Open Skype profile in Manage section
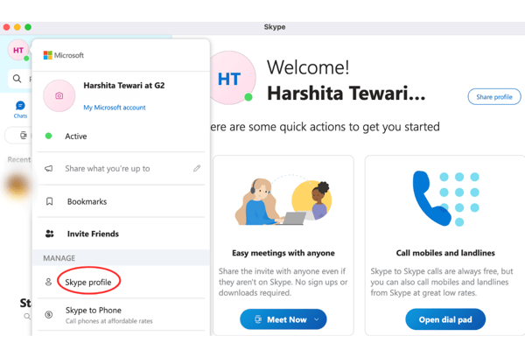 coord(88,283)
